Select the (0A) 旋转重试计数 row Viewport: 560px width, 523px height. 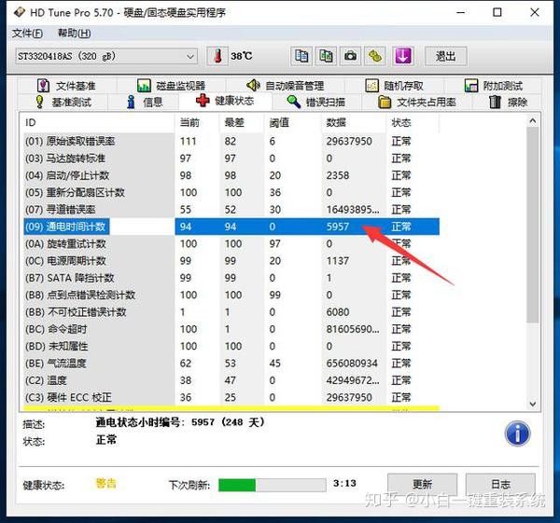coord(231,244)
